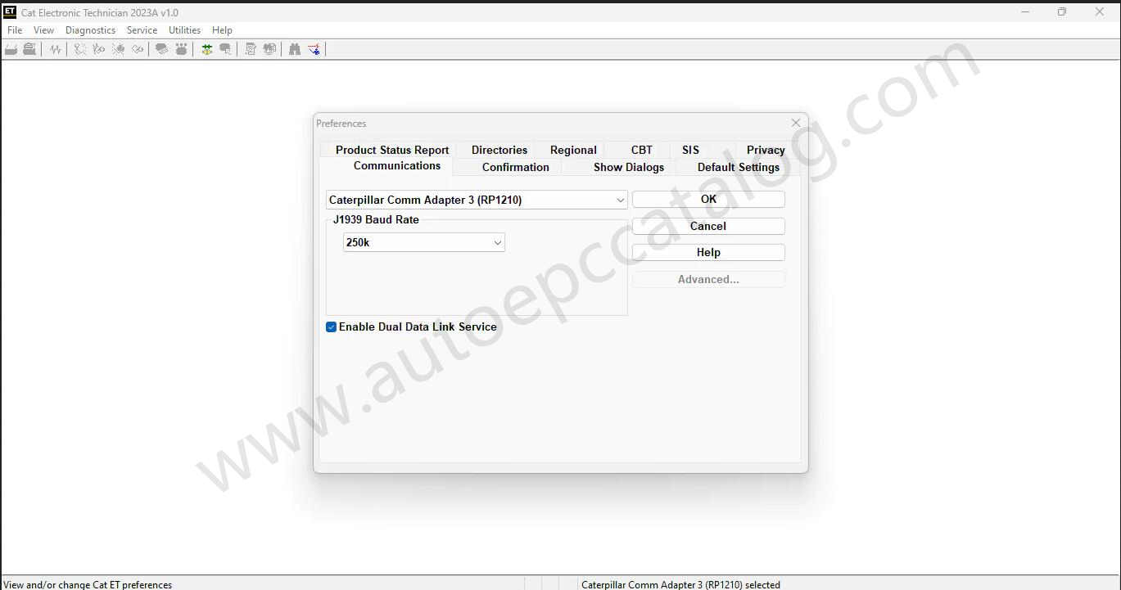Click the 'Caterpillar Comm Adapter 3 (RP1210) selected' status text

[680, 584]
